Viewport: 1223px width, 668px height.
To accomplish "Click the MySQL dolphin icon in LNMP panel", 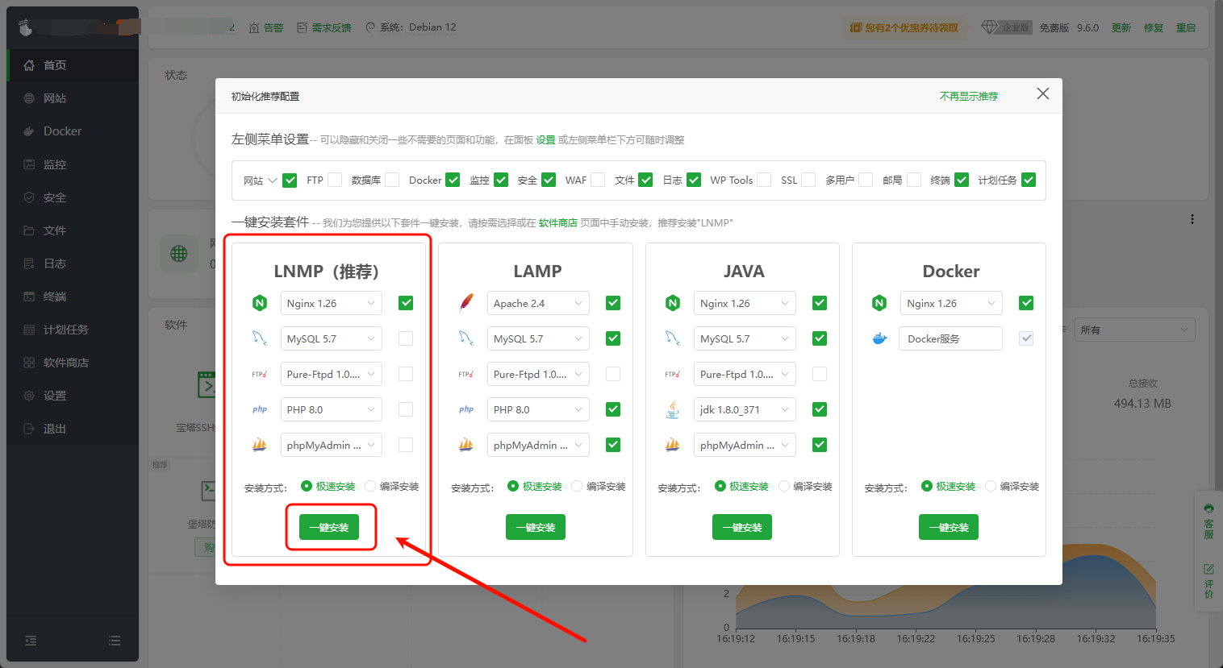I will point(260,338).
